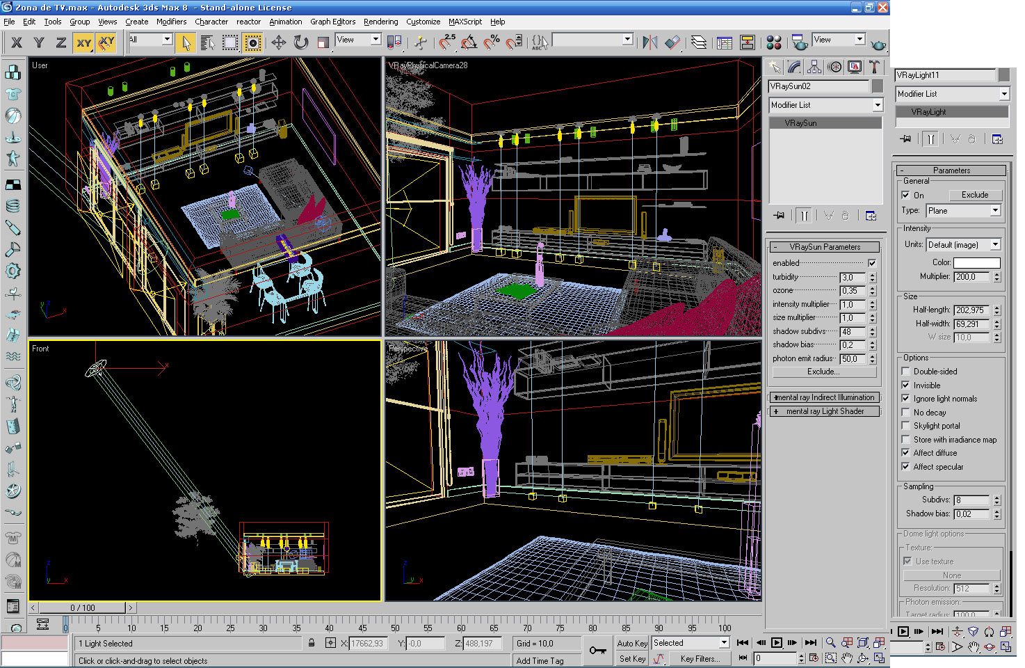Toggle the Affect specular checkbox
This screenshot has width=1025, height=668.
pyautogui.click(x=905, y=467)
